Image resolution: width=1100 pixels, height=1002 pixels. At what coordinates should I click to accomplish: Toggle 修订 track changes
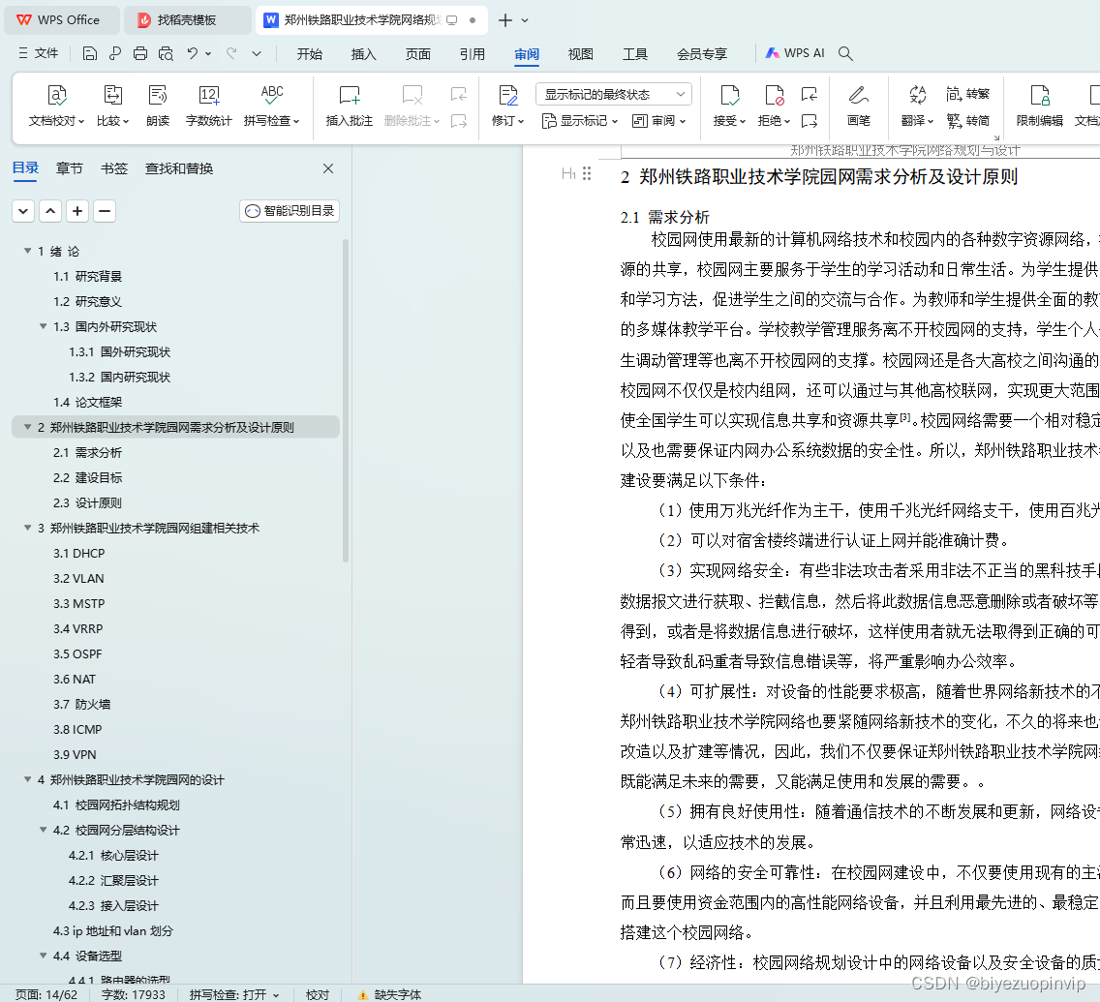pos(508,106)
